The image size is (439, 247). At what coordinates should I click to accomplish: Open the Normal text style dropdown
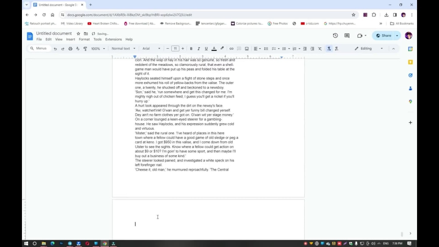pos(123,48)
